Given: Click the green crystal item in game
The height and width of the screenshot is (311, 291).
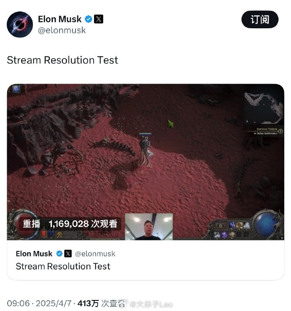Looking at the screenshot, I should pos(170,124).
